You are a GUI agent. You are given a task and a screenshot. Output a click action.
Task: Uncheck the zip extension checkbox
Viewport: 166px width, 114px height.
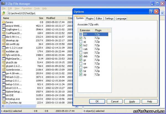81,75
